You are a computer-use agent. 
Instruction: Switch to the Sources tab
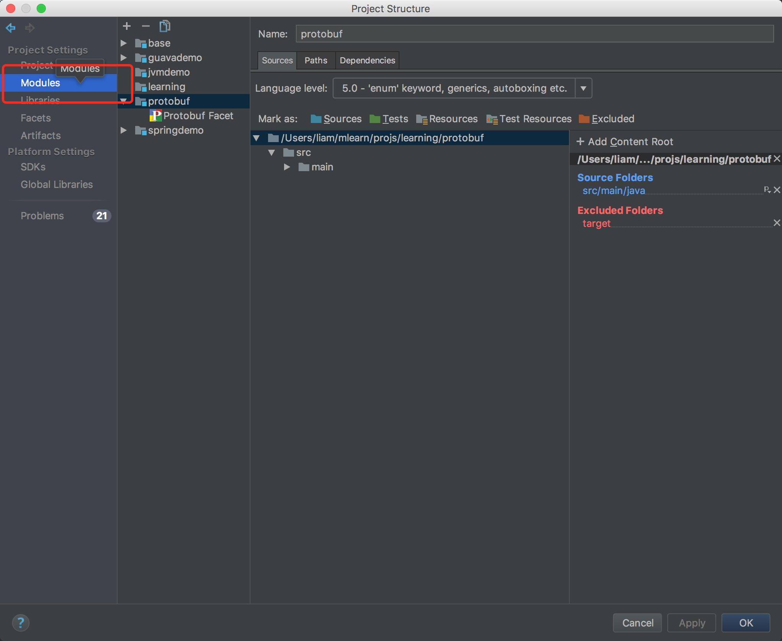point(277,60)
